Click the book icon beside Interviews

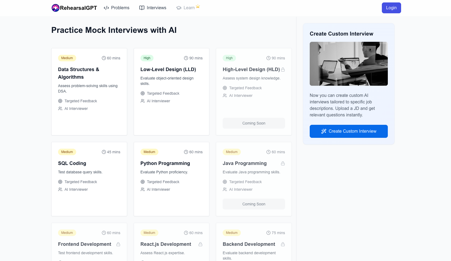click(x=142, y=8)
